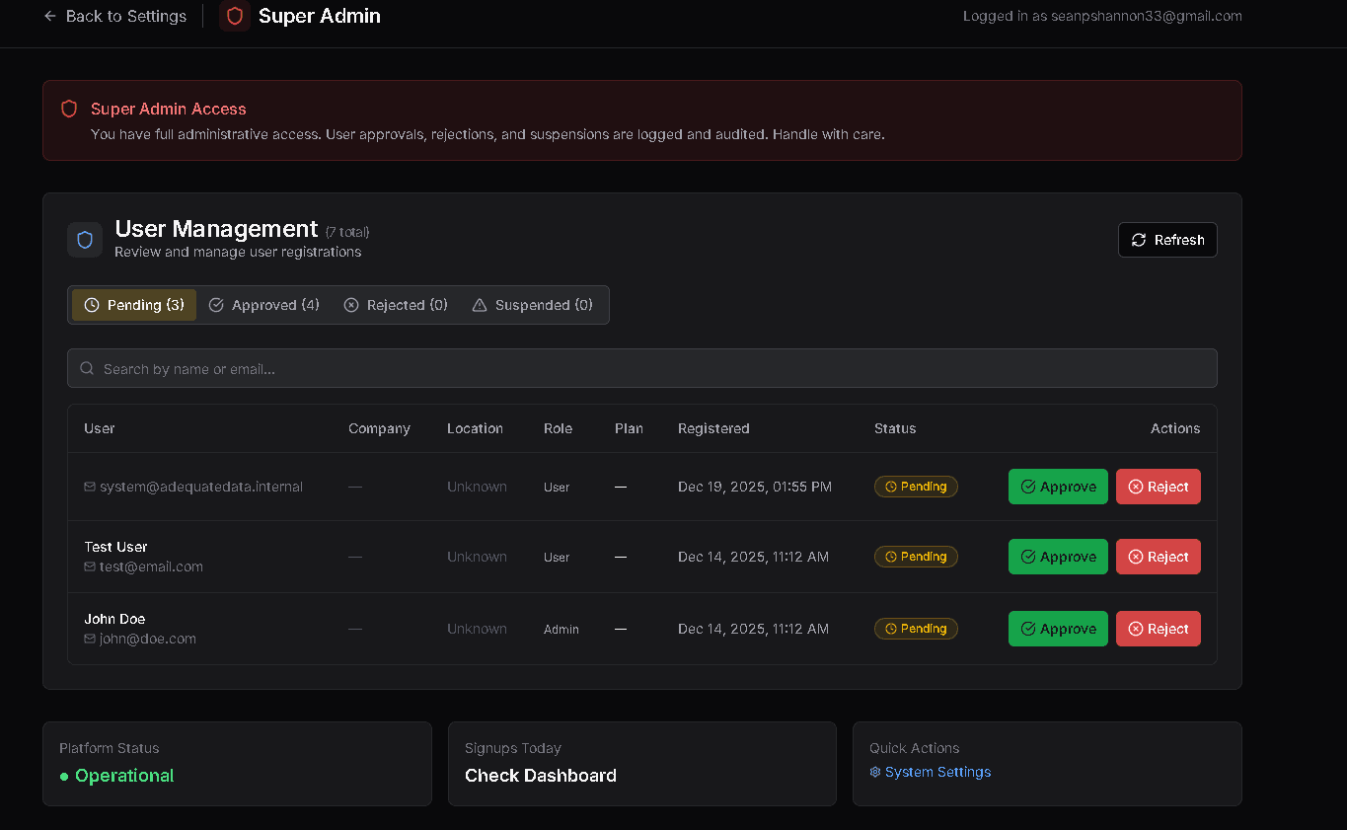Click the Pending status badge for Test User
The height and width of the screenshot is (830, 1347).
pos(916,557)
